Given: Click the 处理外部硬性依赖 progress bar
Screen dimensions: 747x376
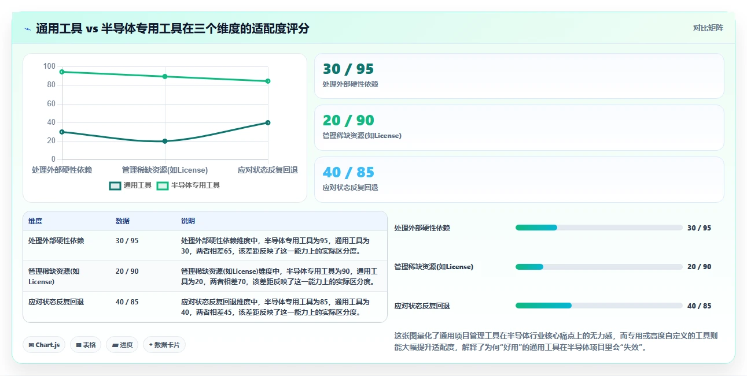Looking at the screenshot, I should pos(599,228).
